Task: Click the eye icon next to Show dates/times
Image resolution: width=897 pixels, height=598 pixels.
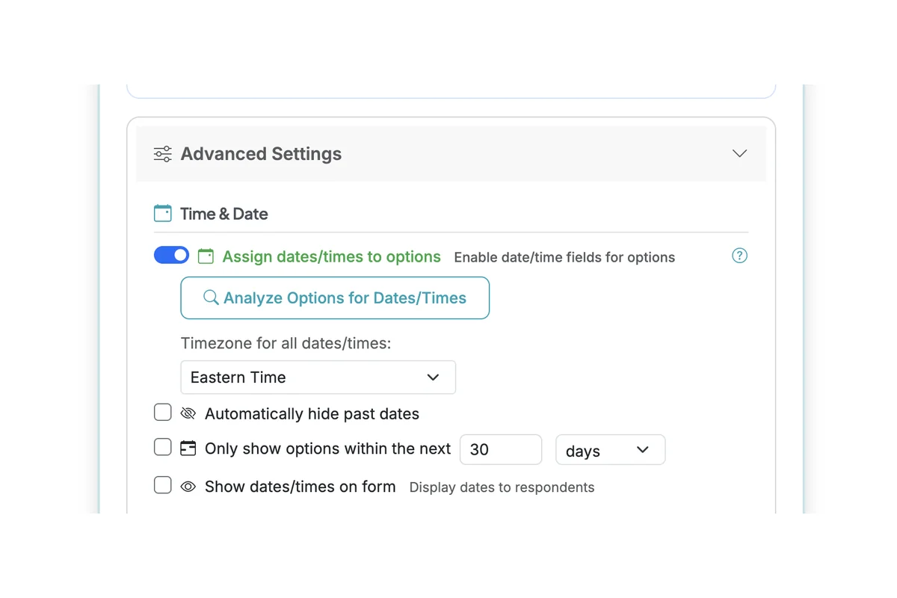Action: click(188, 486)
